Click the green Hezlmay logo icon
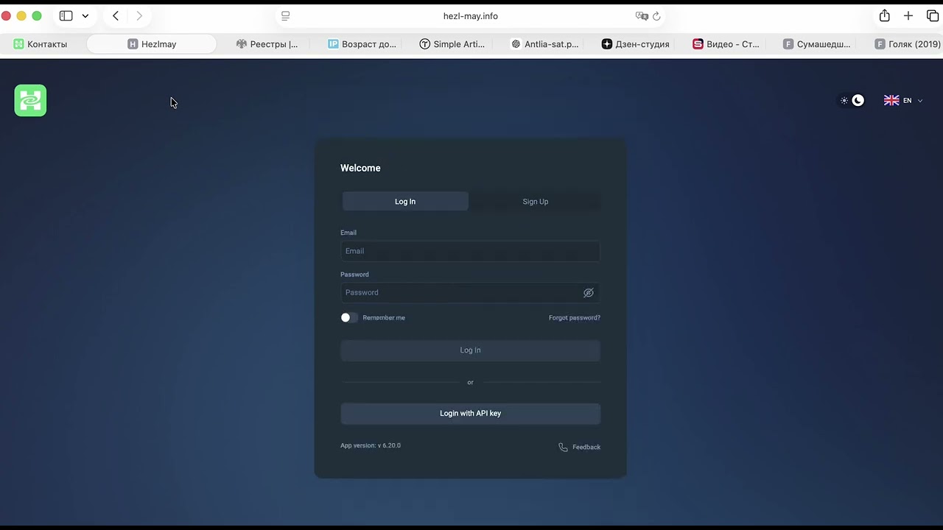The image size is (943, 530). coord(30,101)
